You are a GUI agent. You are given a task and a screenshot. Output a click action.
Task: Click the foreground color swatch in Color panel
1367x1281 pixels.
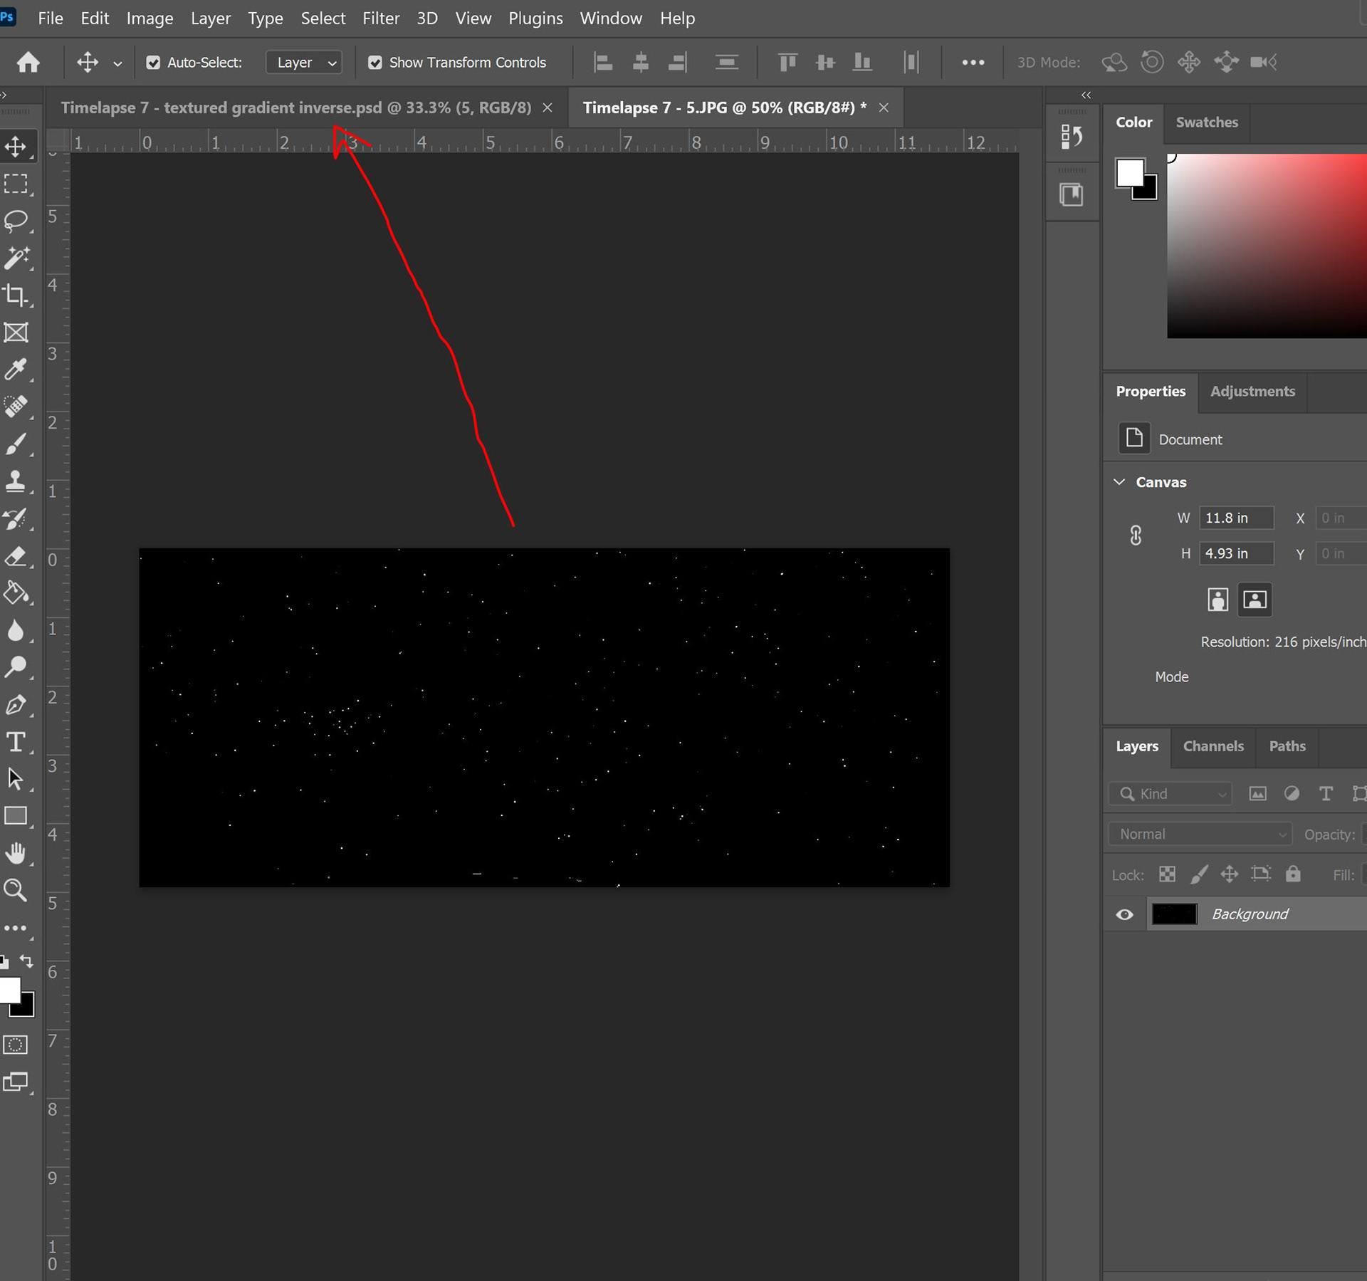point(1130,173)
